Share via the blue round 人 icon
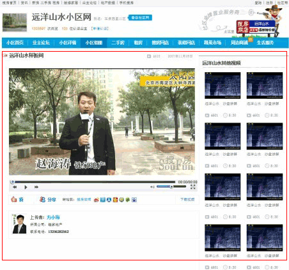This screenshot has width=289, height=270. 109,200
